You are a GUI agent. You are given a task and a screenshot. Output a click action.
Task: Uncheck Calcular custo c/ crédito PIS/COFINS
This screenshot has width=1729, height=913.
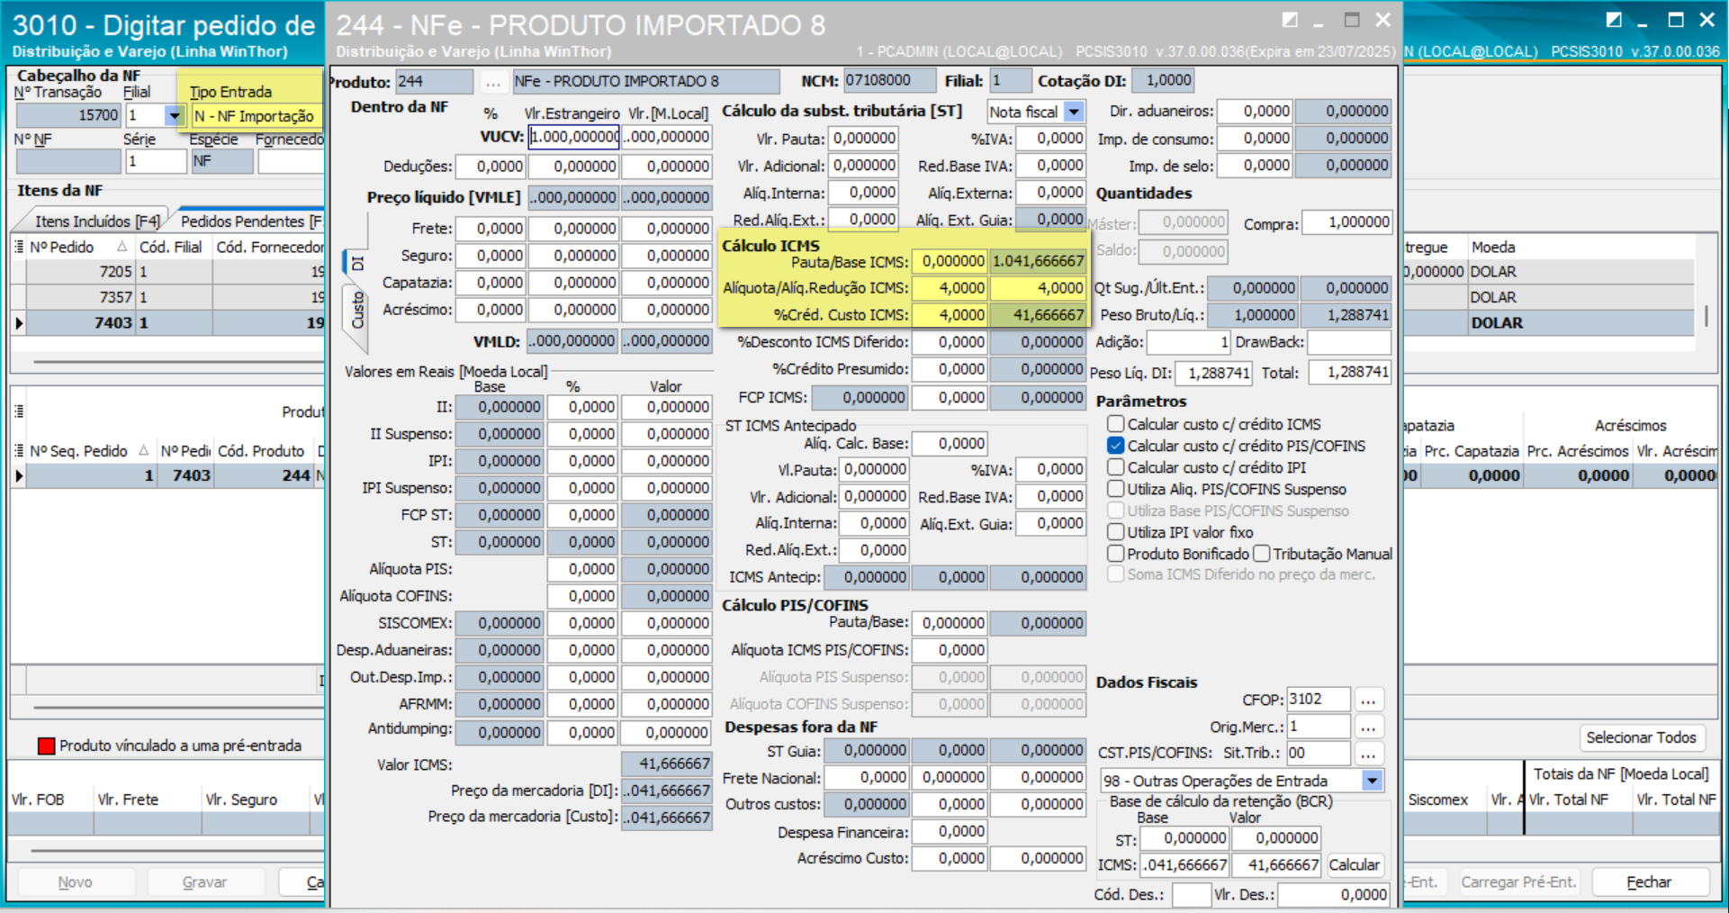[1116, 446]
